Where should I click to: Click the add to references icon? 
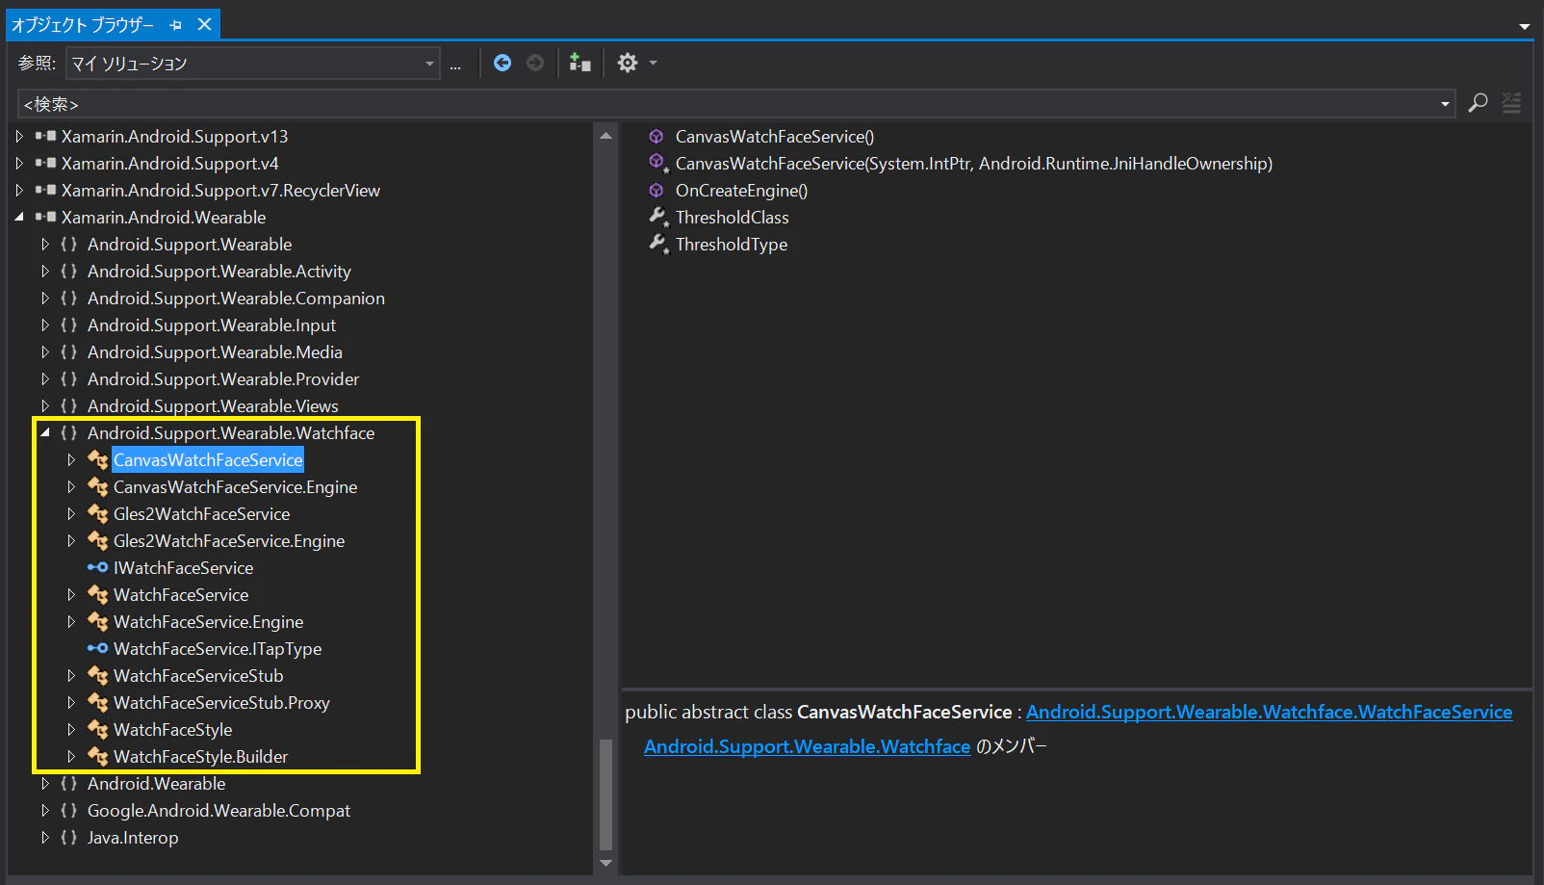tap(579, 63)
